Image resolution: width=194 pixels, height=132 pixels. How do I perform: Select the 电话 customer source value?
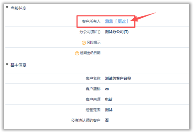pyautogui.click(x=109, y=99)
